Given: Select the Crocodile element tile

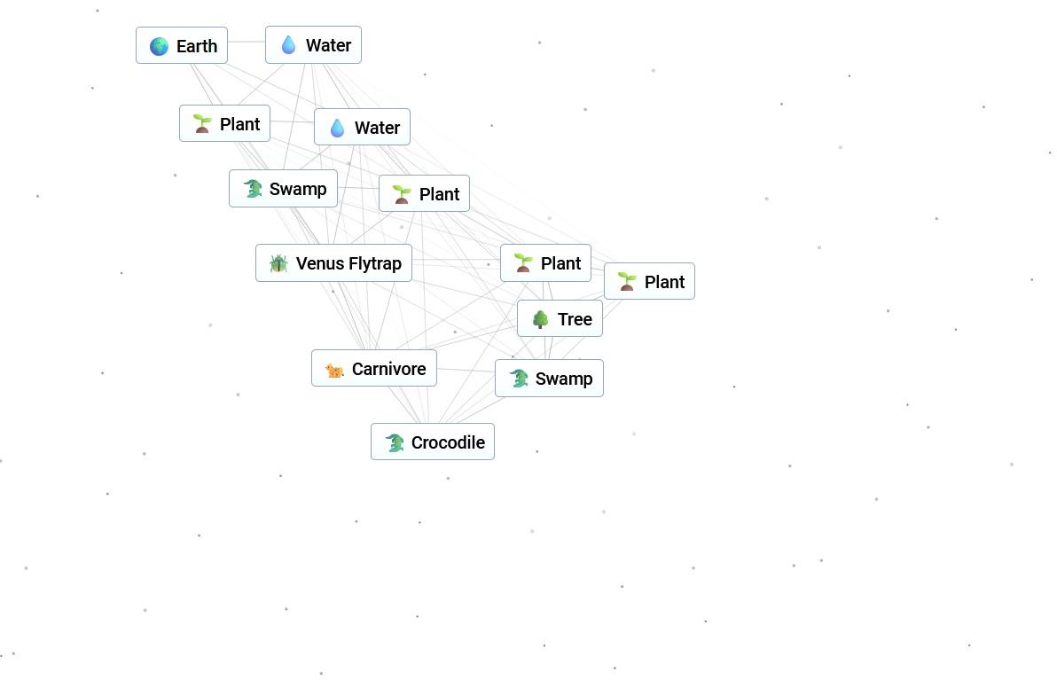Looking at the screenshot, I should click(433, 442).
